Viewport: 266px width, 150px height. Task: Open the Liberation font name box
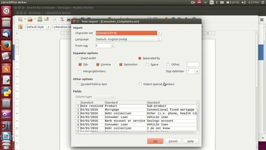tap(62, 27)
